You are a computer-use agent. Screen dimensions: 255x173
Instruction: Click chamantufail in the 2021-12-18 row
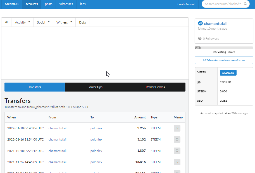[58, 151]
